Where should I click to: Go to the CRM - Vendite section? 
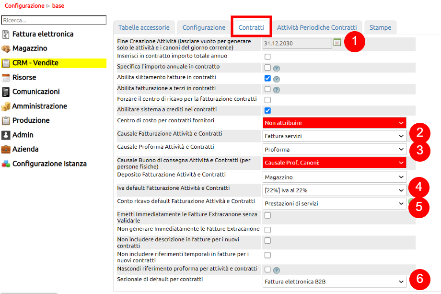click(35, 63)
